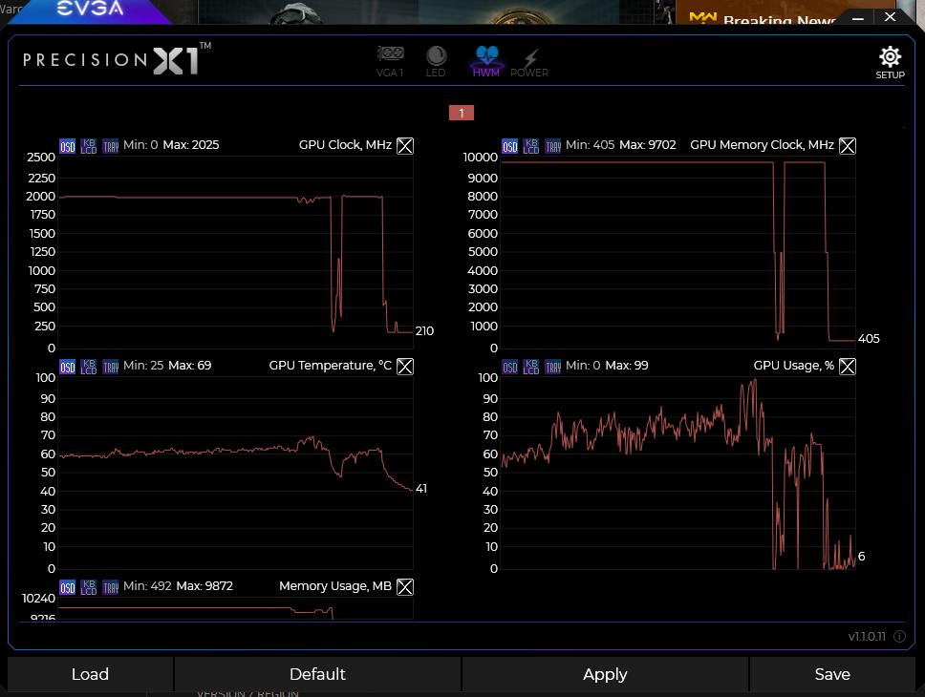Viewport: 925px width, 697px height.
Task: Click the "Min: 492" memory usage value
Action: coord(147,586)
